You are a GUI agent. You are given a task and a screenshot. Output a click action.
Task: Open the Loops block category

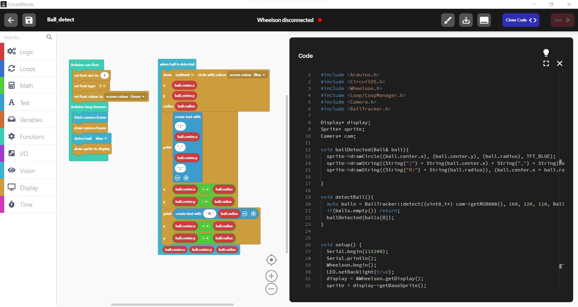coord(28,69)
